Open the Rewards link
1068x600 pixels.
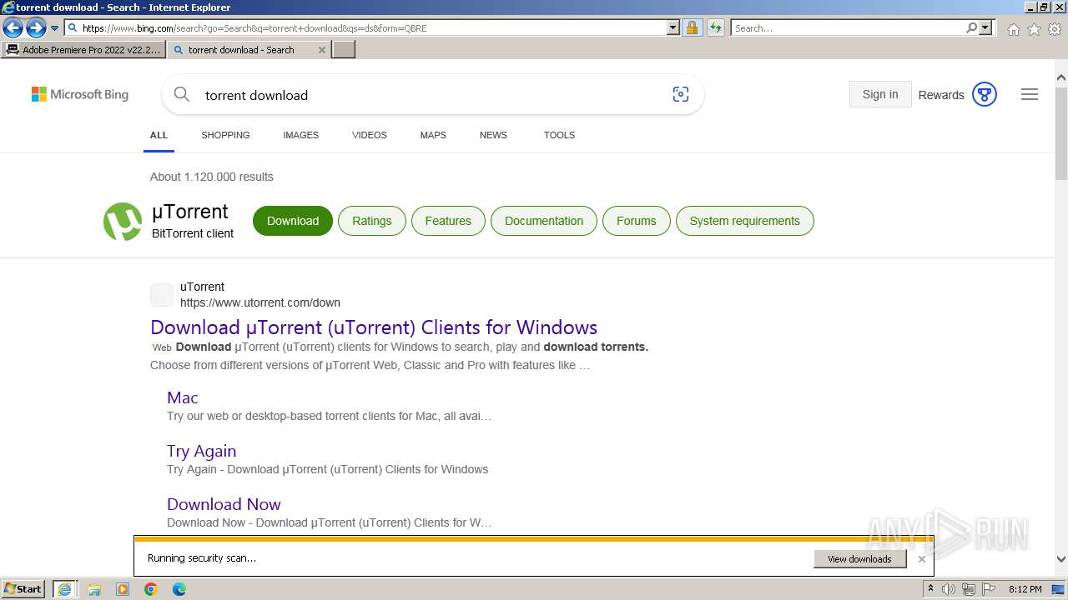(941, 95)
